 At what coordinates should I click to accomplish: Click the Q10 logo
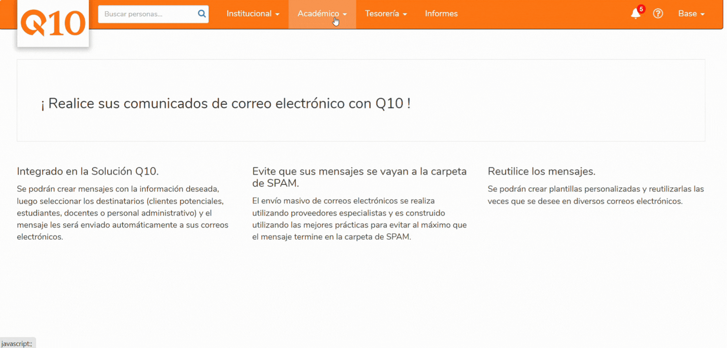[x=53, y=23]
